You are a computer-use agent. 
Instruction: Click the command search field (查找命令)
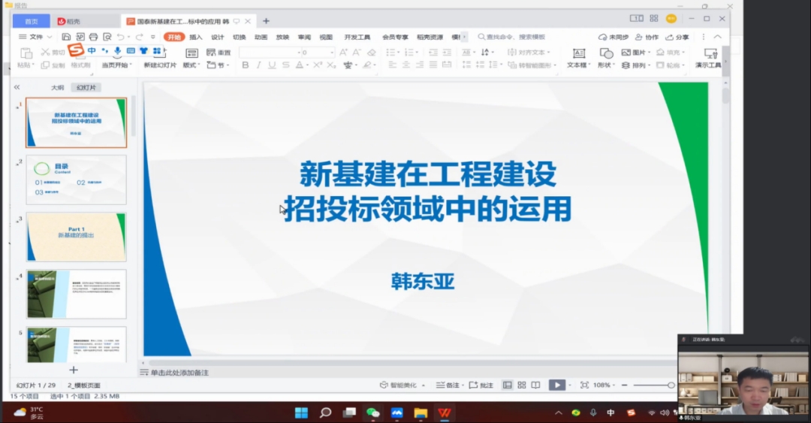(511, 37)
